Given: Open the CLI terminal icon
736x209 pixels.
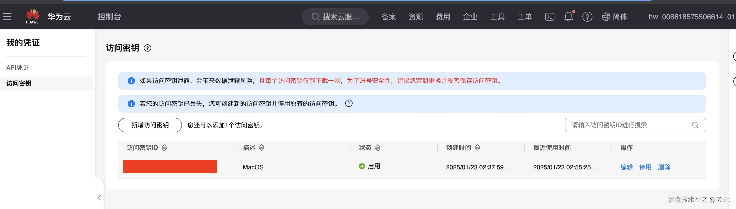Looking at the screenshot, I should click(x=550, y=16).
